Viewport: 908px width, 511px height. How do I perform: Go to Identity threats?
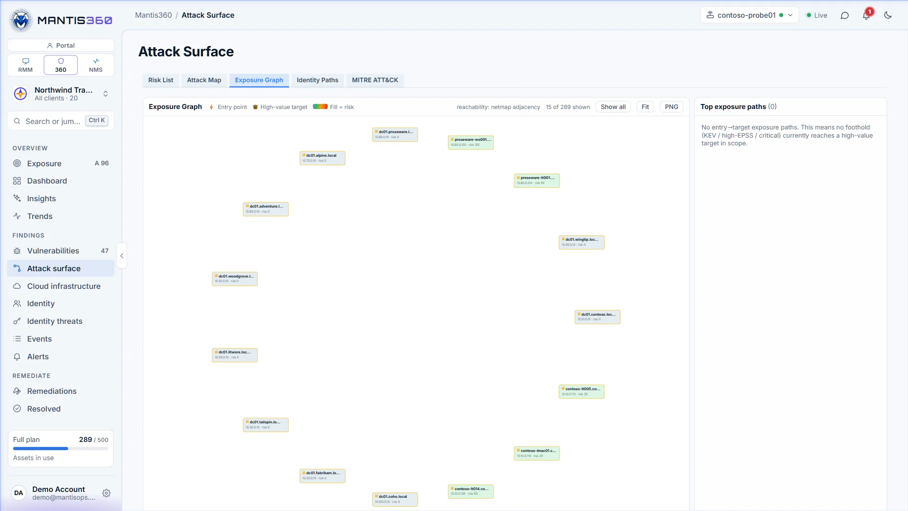pyautogui.click(x=61, y=321)
